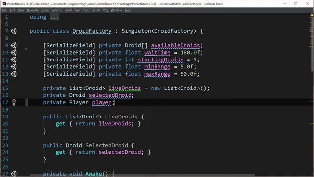
Task: Click the Unity gutter icon beside Awake method
Action: click(x=14, y=174)
